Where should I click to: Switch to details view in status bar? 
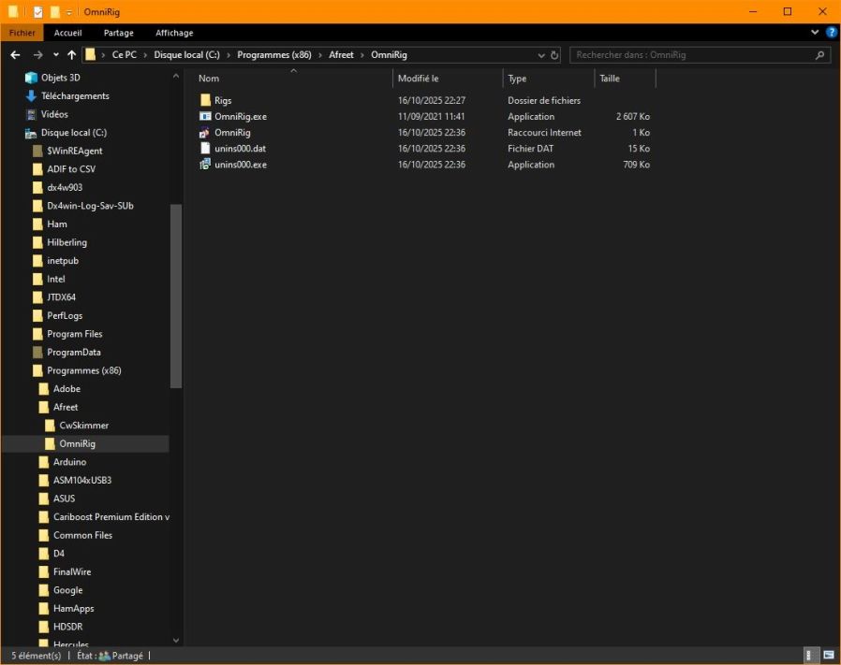tap(811, 655)
